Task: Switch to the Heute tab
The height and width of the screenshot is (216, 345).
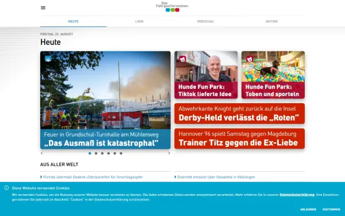Action: click(x=73, y=21)
